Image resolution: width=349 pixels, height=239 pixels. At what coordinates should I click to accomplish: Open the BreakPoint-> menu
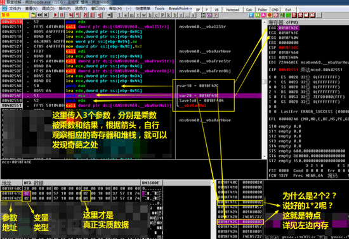[x=180, y=9]
